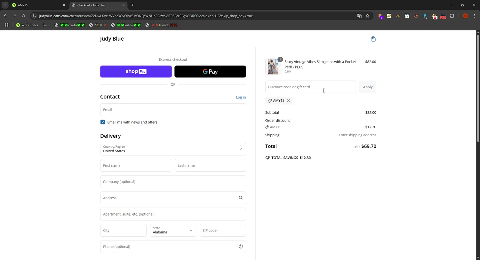This screenshot has height=260, width=480.
Task: Open the brown cookie extension icon
Action: click(398, 16)
